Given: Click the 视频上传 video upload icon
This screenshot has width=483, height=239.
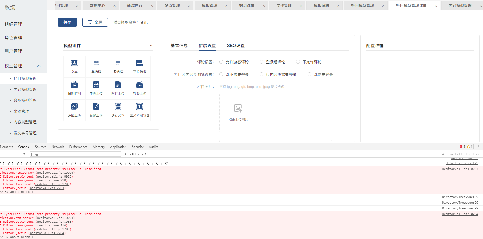Looking at the screenshot, I should (140, 85).
